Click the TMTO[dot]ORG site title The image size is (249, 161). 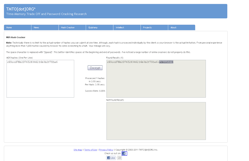21,9
